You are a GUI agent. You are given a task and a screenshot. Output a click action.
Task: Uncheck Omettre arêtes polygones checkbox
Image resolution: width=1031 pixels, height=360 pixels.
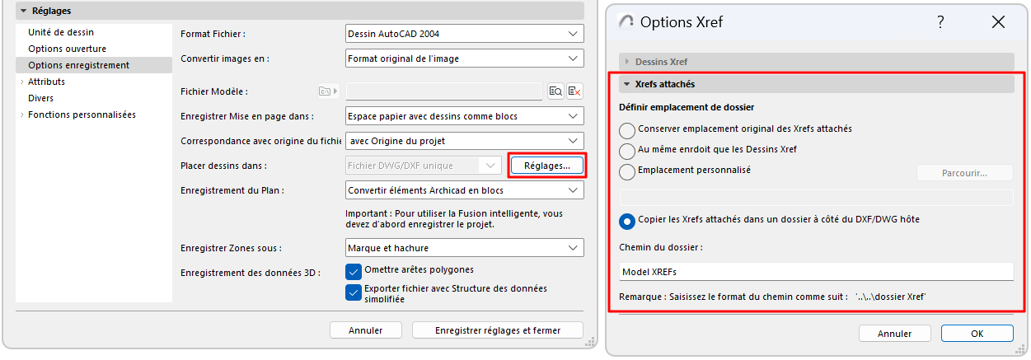(354, 271)
